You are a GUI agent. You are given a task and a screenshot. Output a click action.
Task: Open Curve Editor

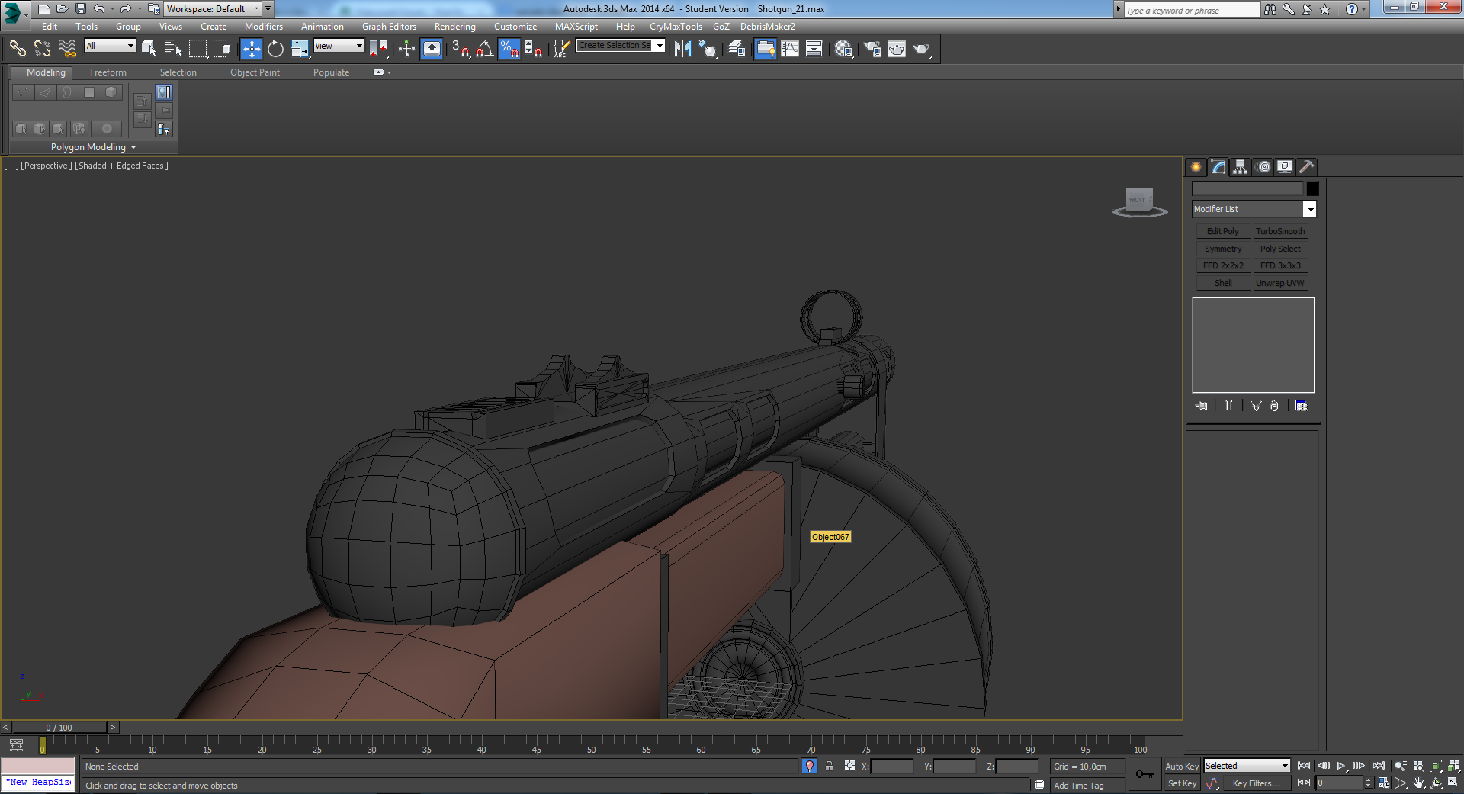click(790, 49)
